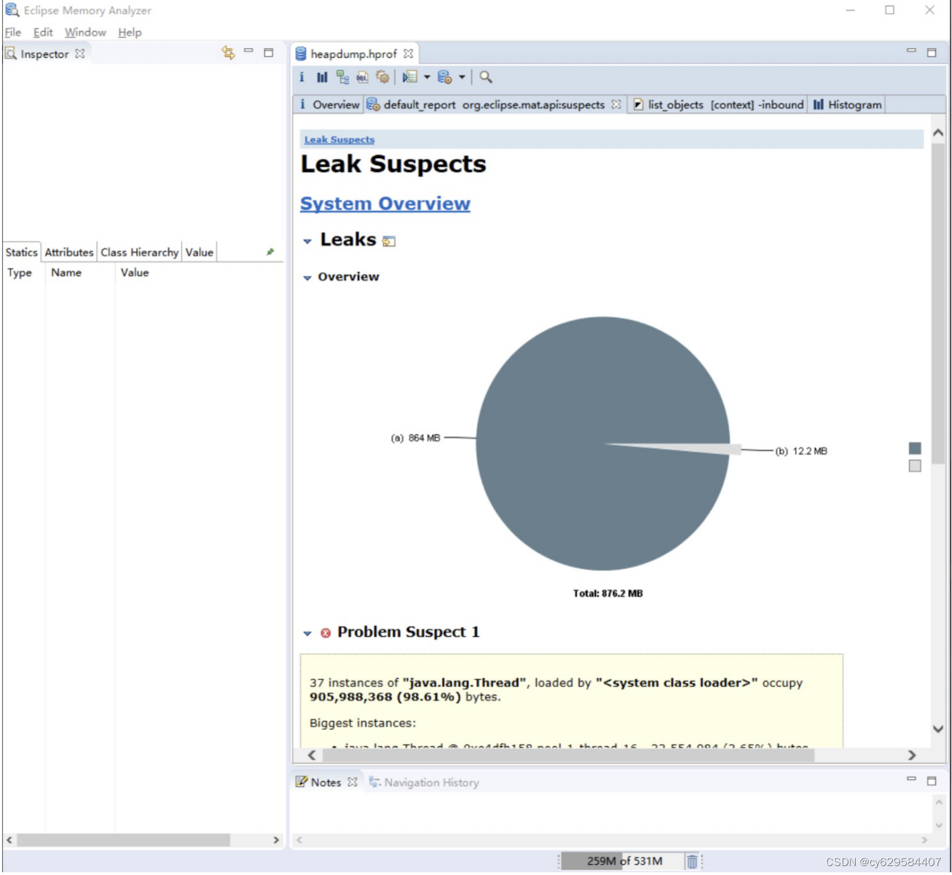Open the File menu
952x875 pixels.
click(13, 32)
